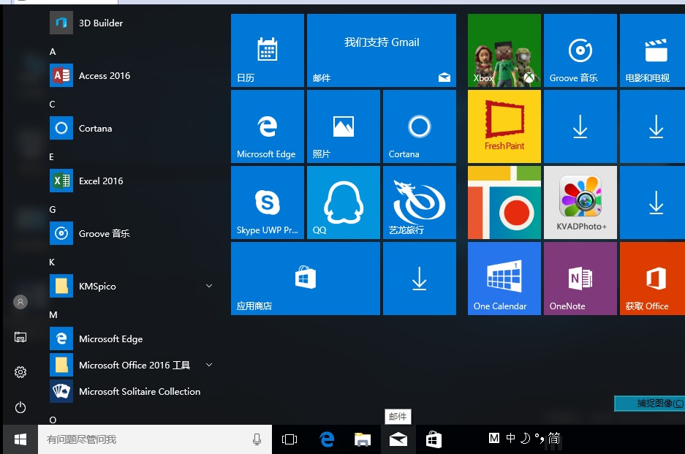
Task: Launch KVADPhoto+ from its tile
Action: point(580,202)
